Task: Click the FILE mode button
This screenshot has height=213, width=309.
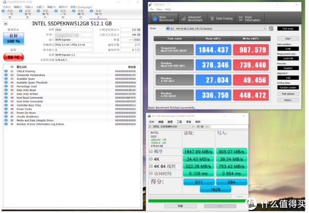Action: [x=288, y=28]
